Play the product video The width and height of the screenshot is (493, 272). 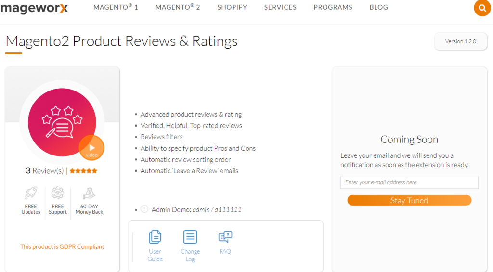pos(91,147)
